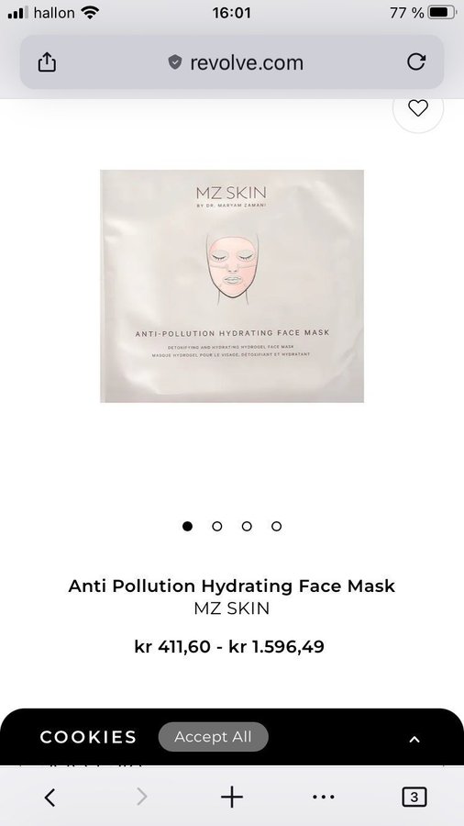Open the MZ SKIN brand link
This screenshot has width=464, height=826.
232,608
